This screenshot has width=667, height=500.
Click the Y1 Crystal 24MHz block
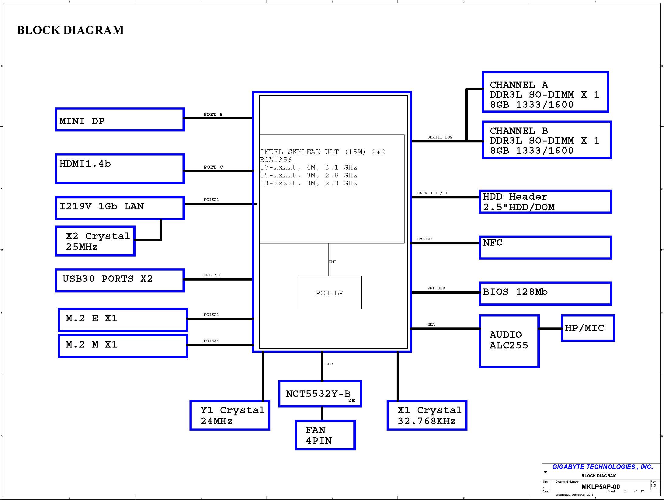[230, 415]
